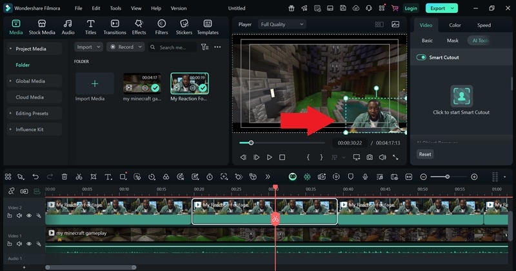
Task: Click the voiceover microphone icon
Action: click(365, 177)
